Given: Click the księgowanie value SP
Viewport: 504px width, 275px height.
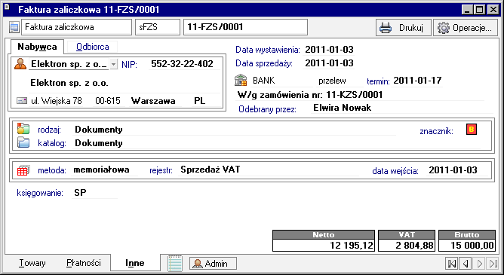Looking at the screenshot, I should coord(80,193).
